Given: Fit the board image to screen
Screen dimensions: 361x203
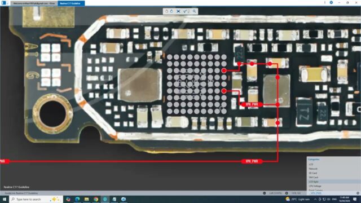Looking at the screenshot, I should [x=178, y=11].
